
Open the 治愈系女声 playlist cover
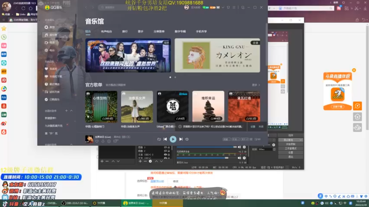[137, 107]
